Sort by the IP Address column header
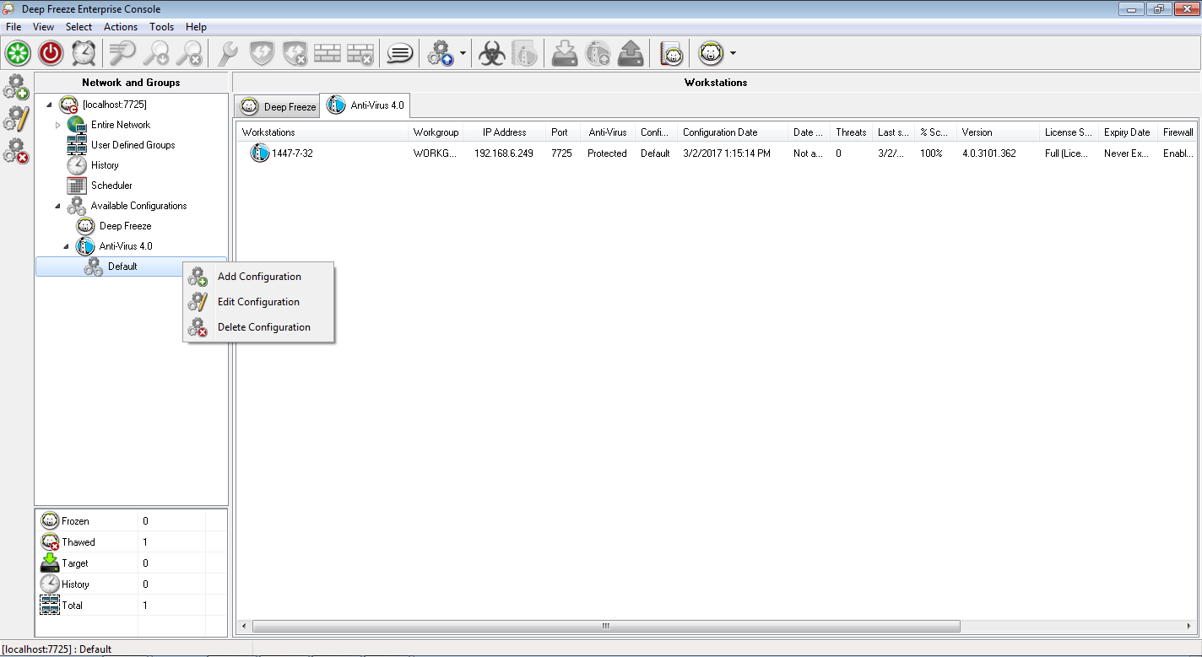The height and width of the screenshot is (657, 1202). point(505,132)
